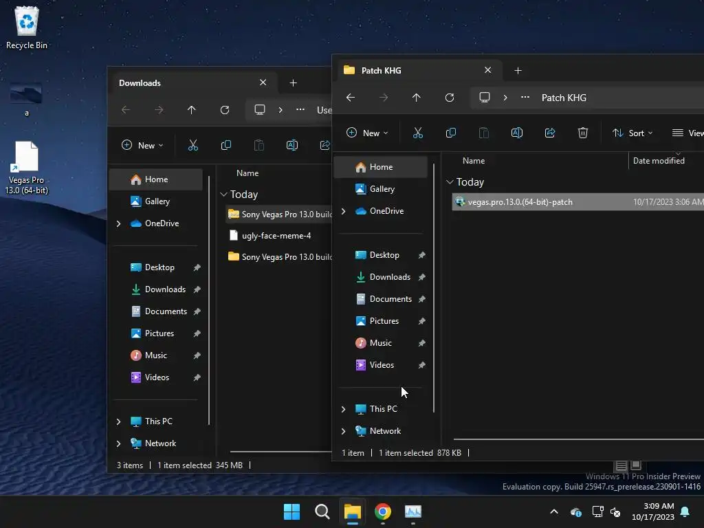The width and height of the screenshot is (704, 528).
Task: Open Downloads in Patch KHG sidebar
Action: coord(389,277)
